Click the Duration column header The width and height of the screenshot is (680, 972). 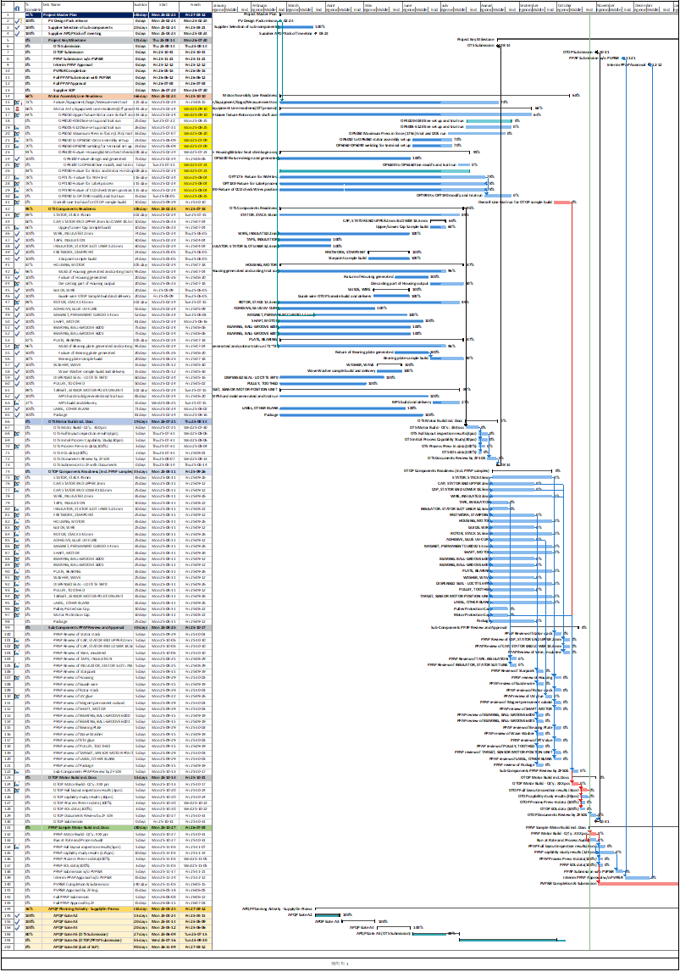point(141,6)
